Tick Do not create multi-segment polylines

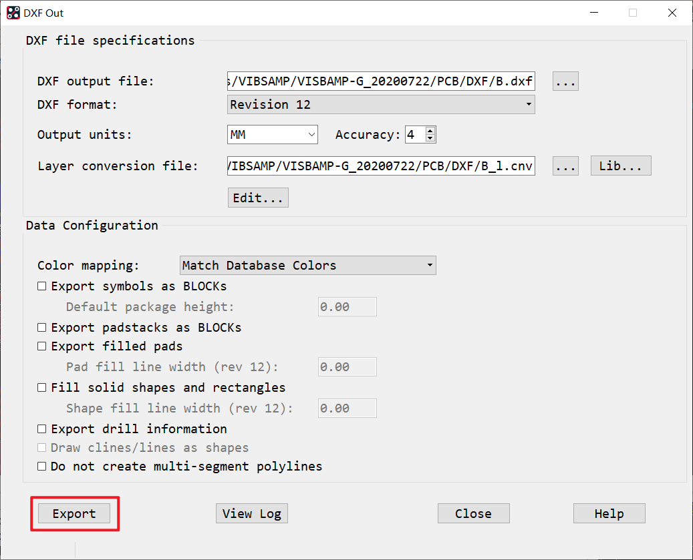tap(42, 467)
